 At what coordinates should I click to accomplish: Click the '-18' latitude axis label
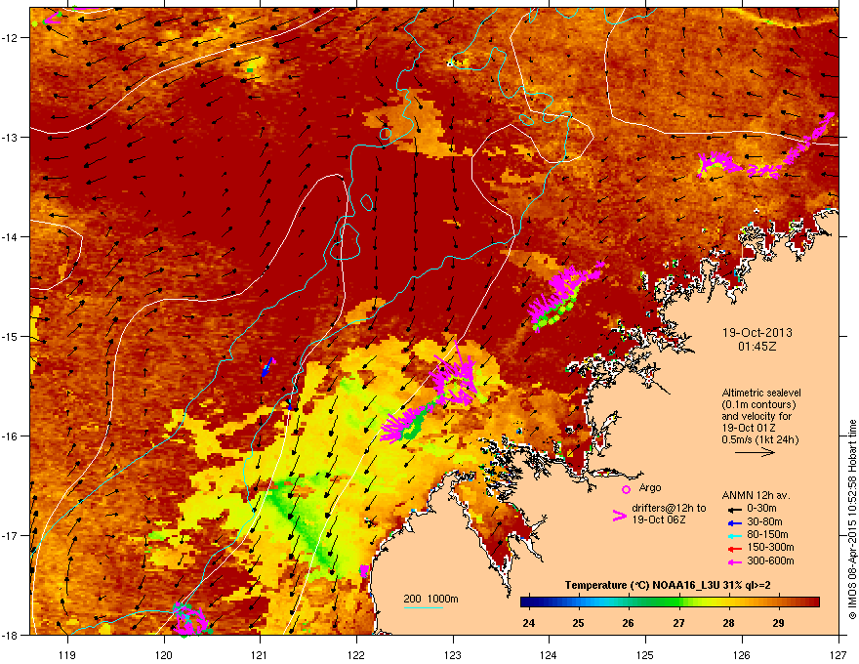point(11,635)
